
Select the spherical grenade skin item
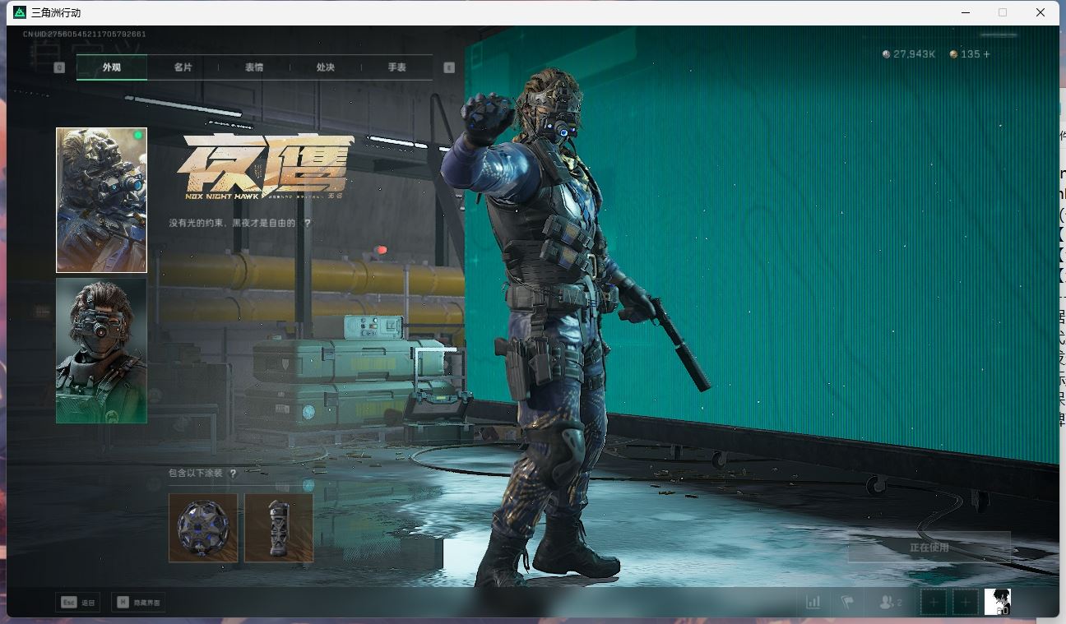(x=203, y=528)
